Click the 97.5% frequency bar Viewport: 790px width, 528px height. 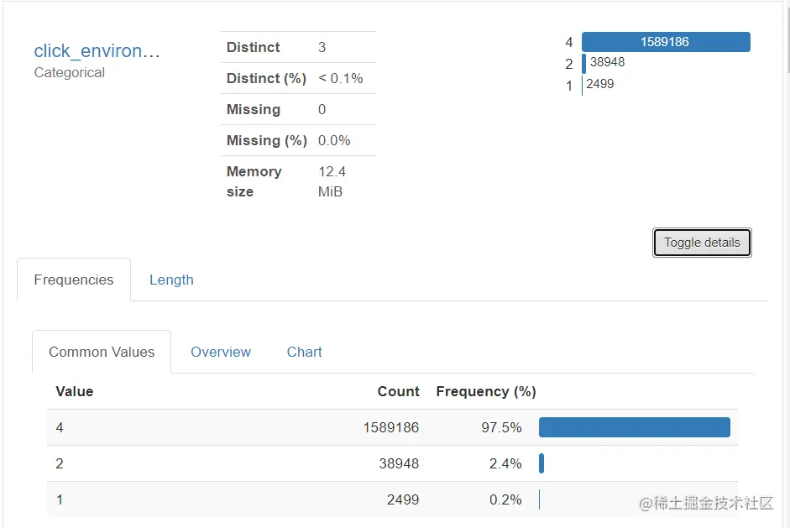pyautogui.click(x=634, y=427)
